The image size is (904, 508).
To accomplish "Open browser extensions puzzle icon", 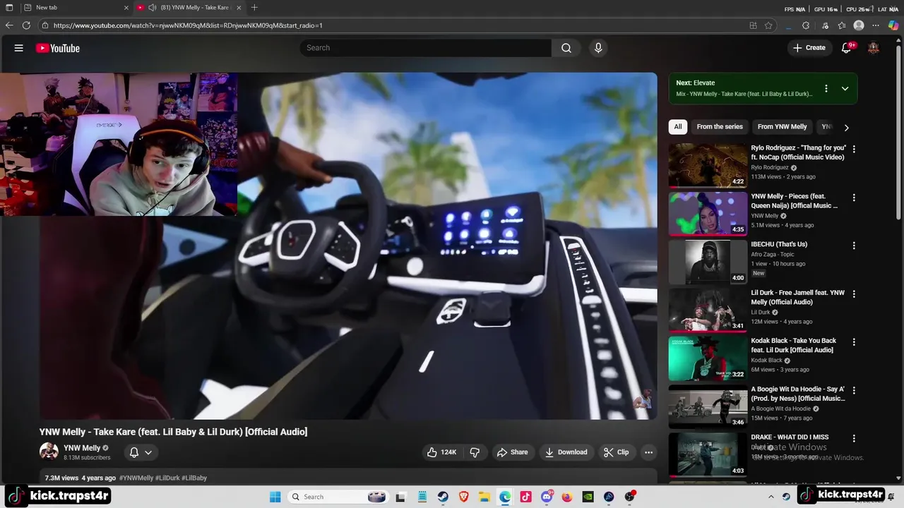I will click(806, 25).
